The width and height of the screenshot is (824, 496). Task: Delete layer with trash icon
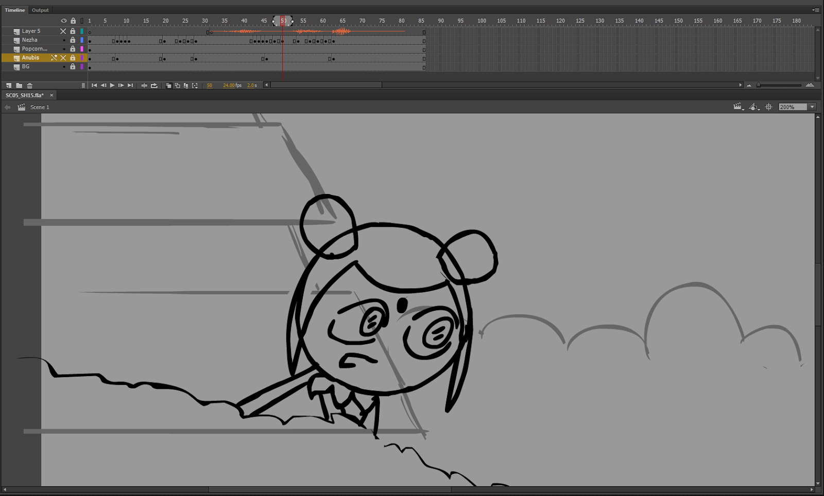coord(30,85)
